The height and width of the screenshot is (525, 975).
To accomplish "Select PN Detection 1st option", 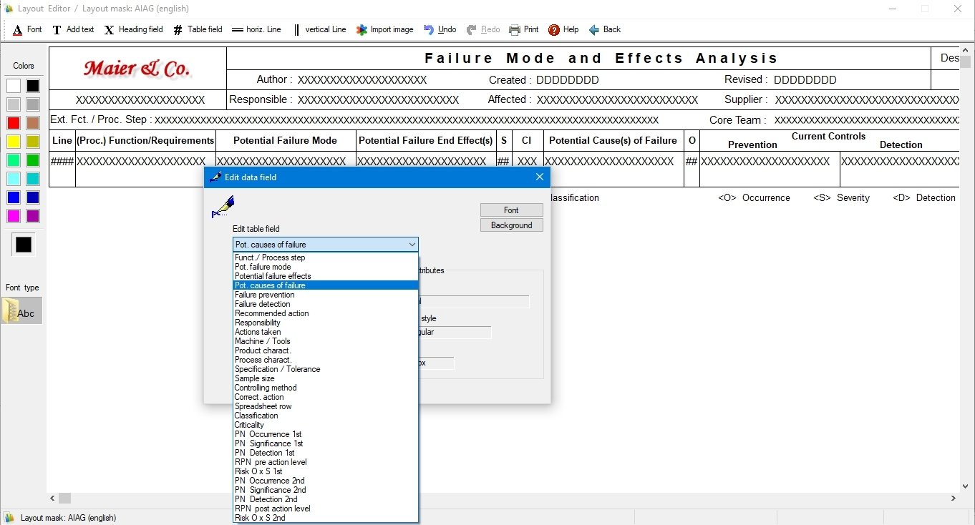I will click(x=326, y=453).
